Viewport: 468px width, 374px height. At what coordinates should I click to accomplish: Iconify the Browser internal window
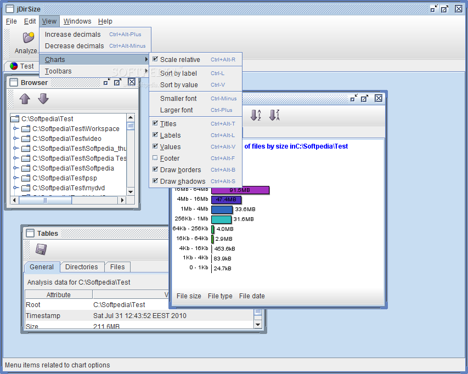106,82
